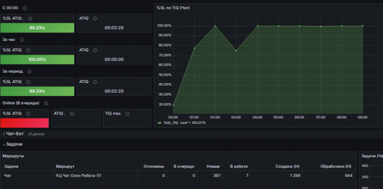Sort table by Отложены column header
The width and height of the screenshot is (383, 189).
pyautogui.click(x=154, y=166)
